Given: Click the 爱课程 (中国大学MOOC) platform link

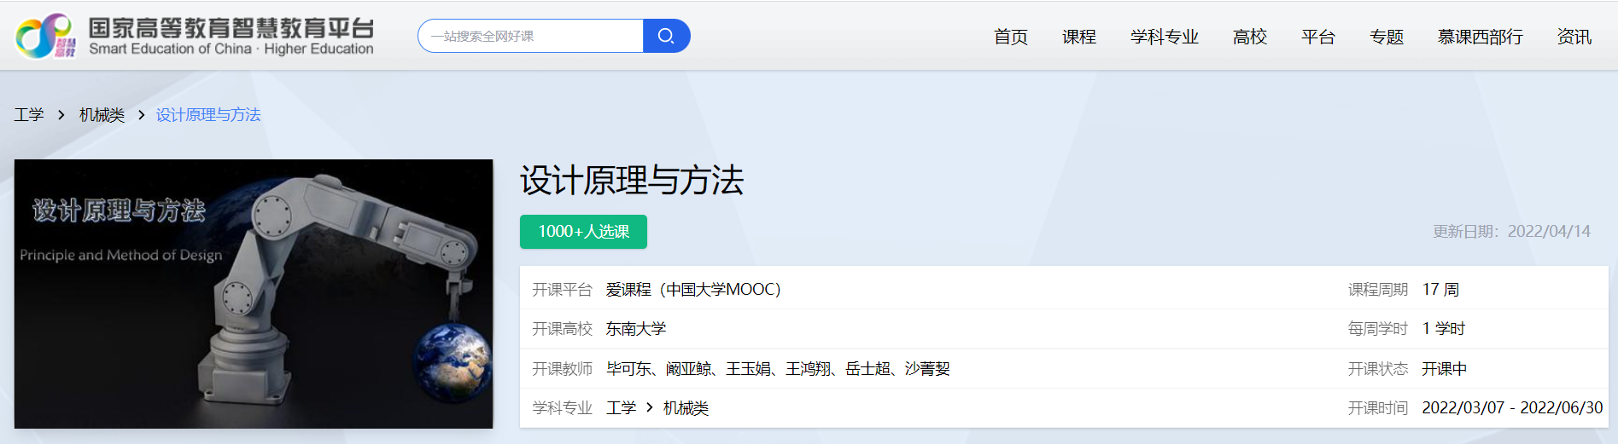Looking at the screenshot, I should [692, 290].
